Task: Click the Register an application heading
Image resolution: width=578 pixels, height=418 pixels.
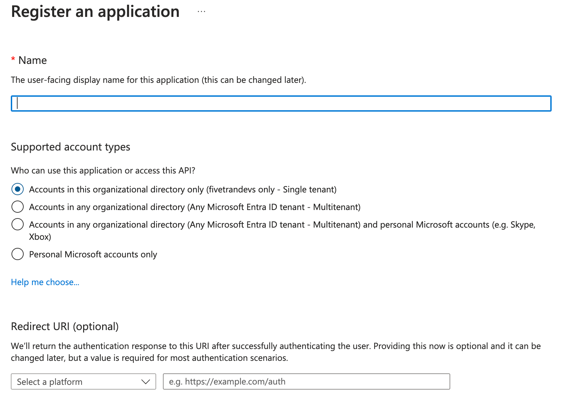Action: tap(95, 12)
